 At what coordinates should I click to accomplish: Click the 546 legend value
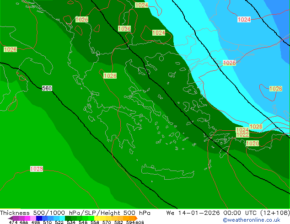[83, 222]
